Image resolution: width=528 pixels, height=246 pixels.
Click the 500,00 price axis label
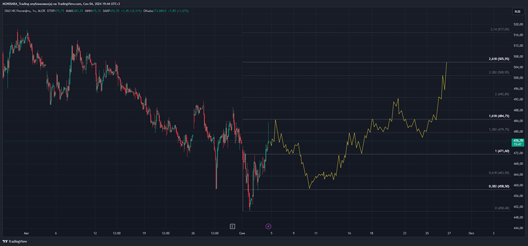518,77
